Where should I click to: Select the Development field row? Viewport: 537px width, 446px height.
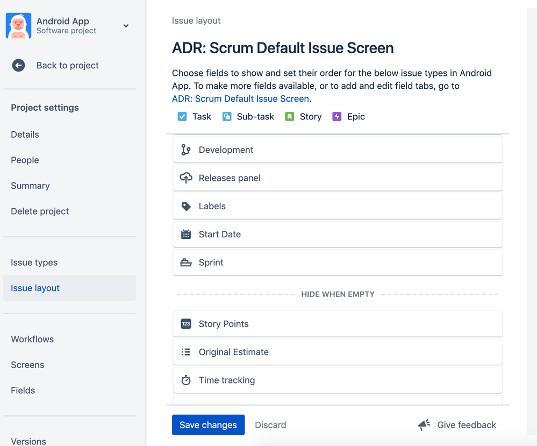pos(338,150)
